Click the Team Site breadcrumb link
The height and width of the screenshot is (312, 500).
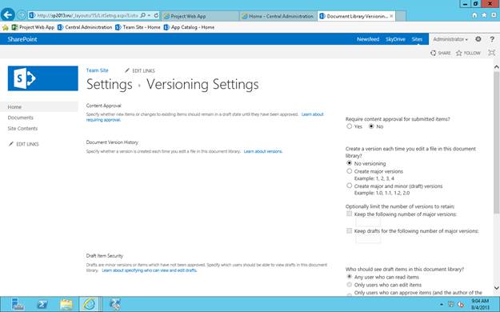[98, 70]
